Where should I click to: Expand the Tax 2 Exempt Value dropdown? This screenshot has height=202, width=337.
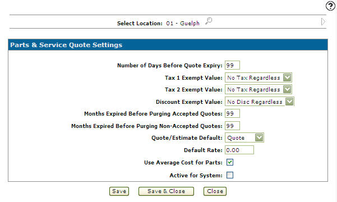(258, 89)
